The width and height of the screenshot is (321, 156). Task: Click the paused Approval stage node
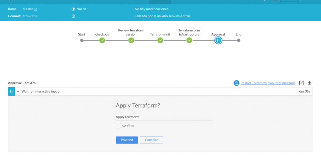(218, 40)
